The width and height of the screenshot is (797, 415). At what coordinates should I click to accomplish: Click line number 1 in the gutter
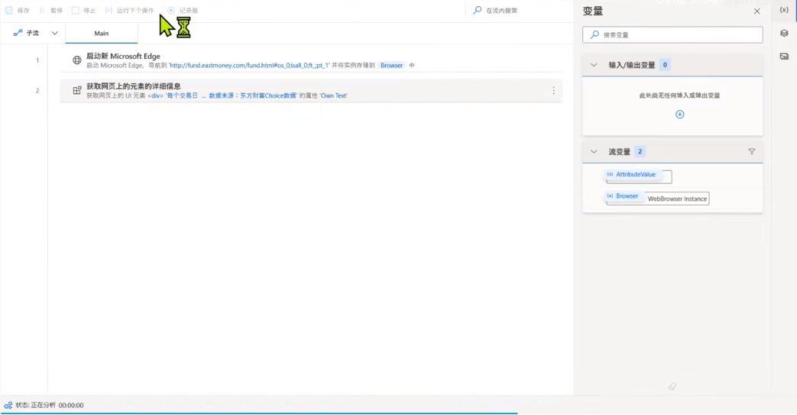[37, 60]
